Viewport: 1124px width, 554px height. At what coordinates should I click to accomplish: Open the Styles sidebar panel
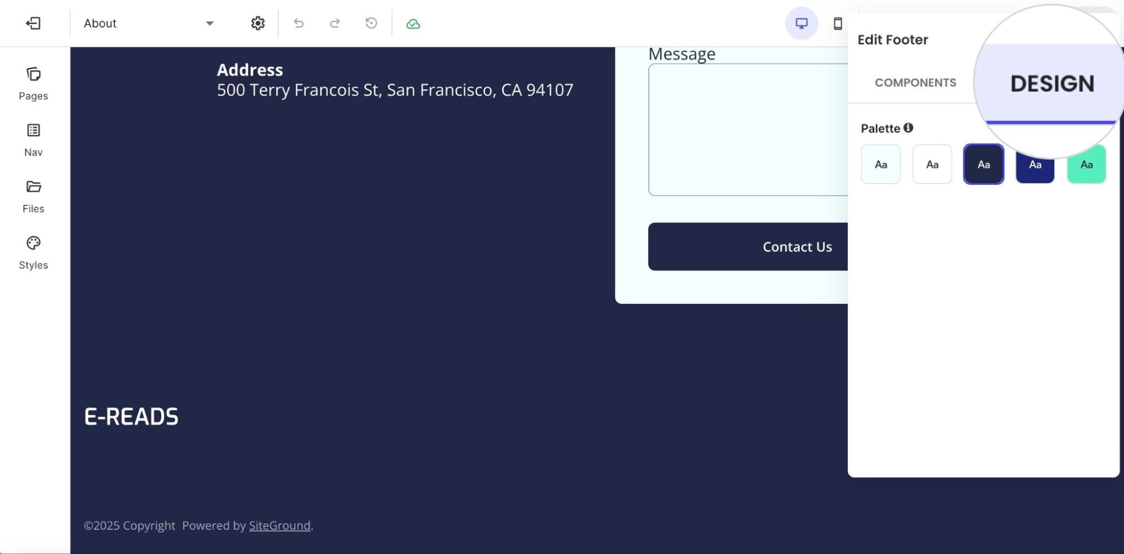33,253
